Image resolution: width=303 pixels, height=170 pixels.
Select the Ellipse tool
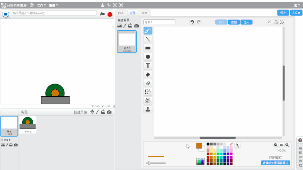tap(148, 57)
